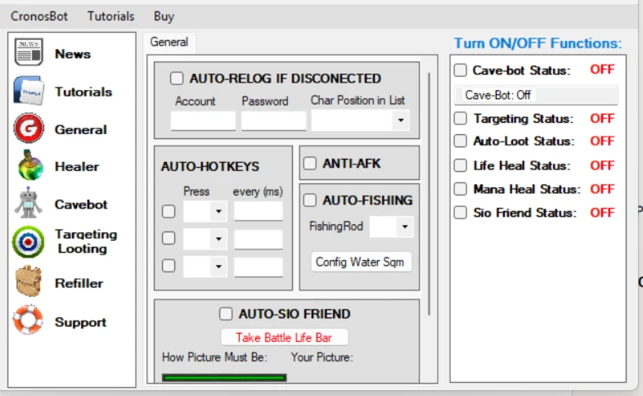Viewport: 643px width, 396px height.
Task: Toggle Cave-bot Status checkbox
Action: coord(460,70)
